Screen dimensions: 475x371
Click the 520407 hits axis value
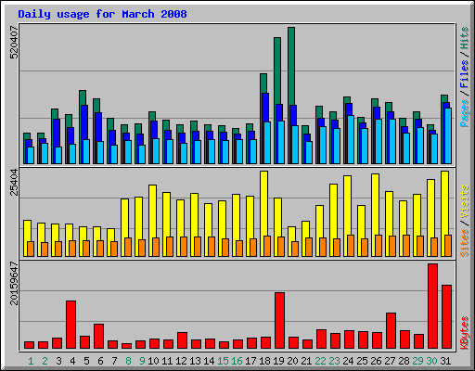(14, 42)
